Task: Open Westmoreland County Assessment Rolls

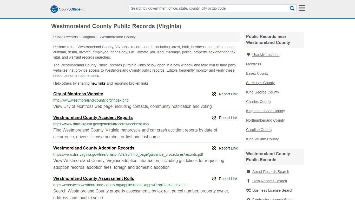Action: click(x=94, y=178)
